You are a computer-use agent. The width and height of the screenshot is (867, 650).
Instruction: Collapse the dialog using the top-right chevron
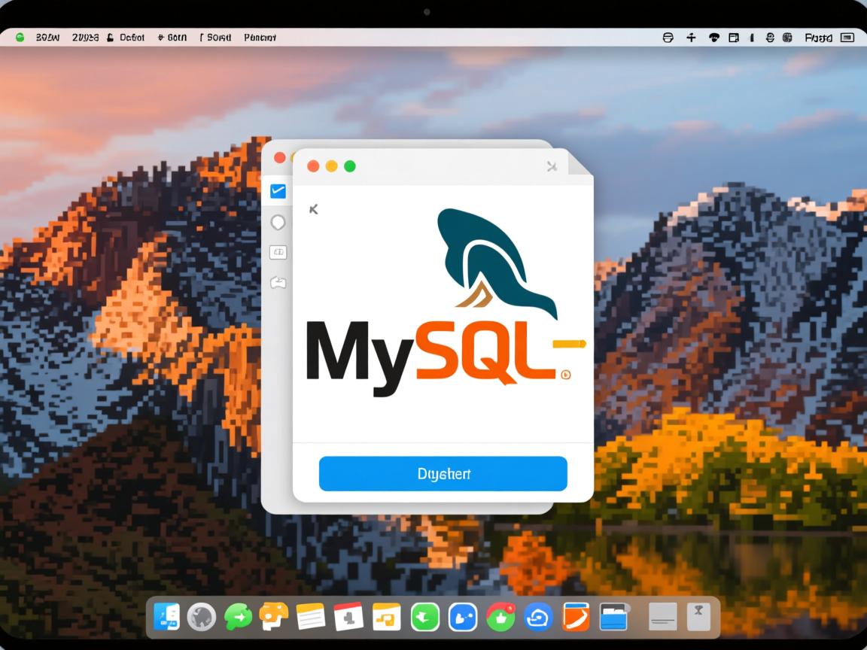552,166
